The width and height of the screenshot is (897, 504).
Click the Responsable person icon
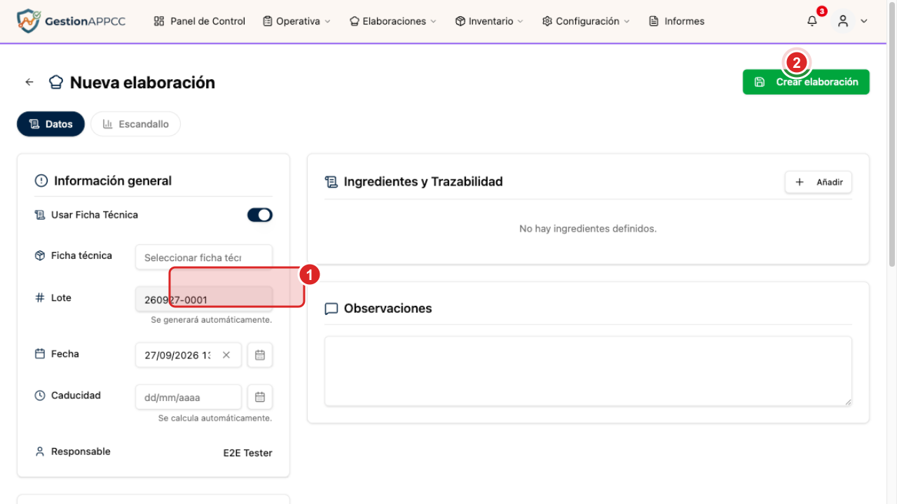coord(40,451)
